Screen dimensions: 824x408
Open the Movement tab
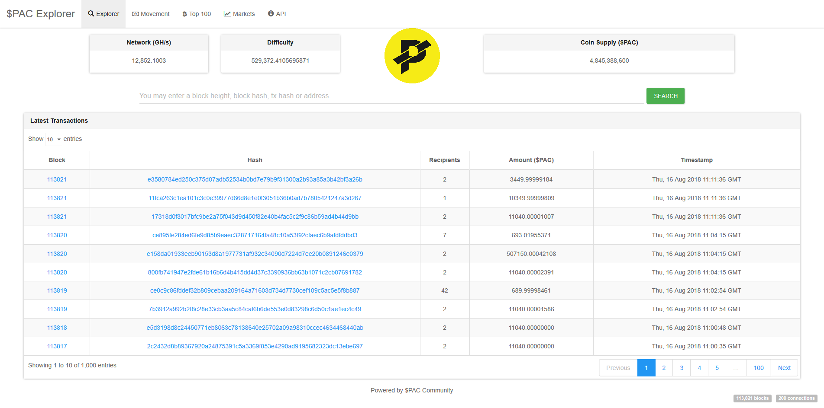(151, 14)
